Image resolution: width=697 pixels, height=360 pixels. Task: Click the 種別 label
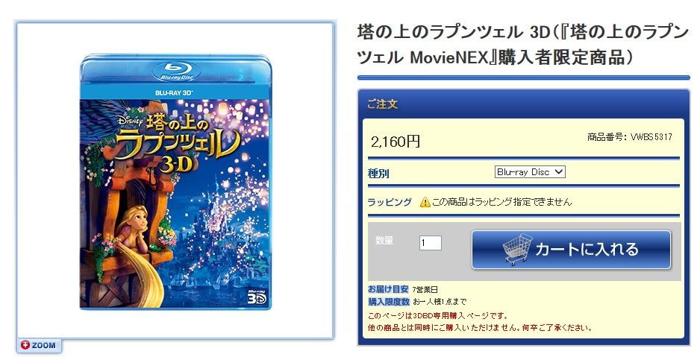point(379,174)
